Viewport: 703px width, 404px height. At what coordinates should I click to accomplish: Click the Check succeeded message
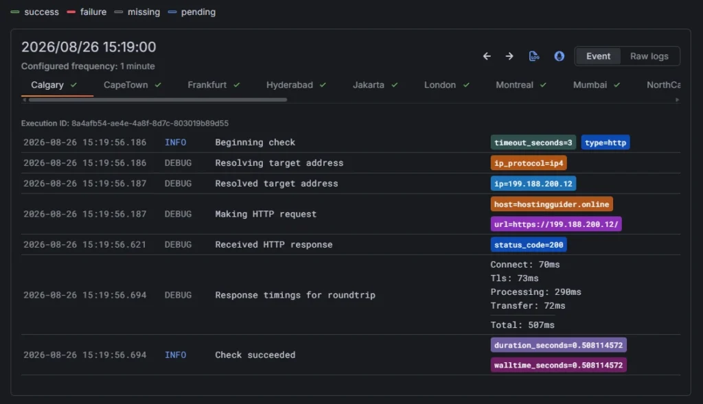pyautogui.click(x=255, y=355)
